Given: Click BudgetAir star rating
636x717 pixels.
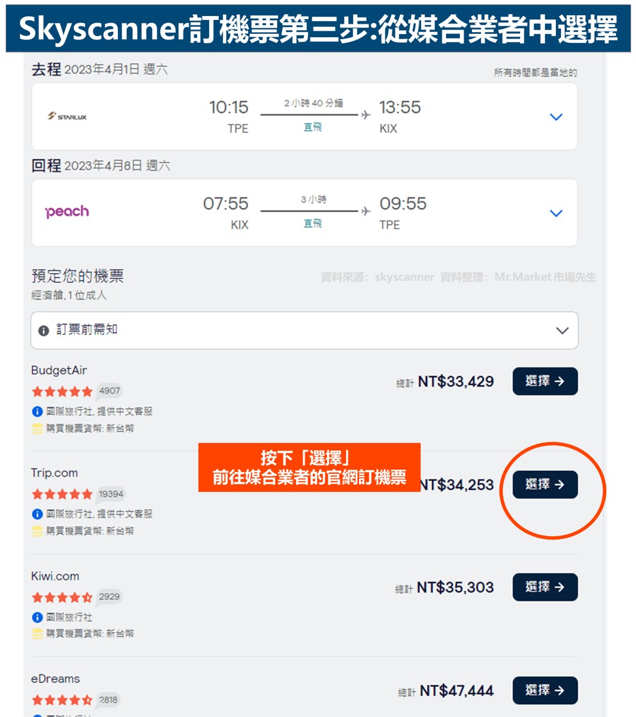Looking at the screenshot, I should click(x=62, y=391).
